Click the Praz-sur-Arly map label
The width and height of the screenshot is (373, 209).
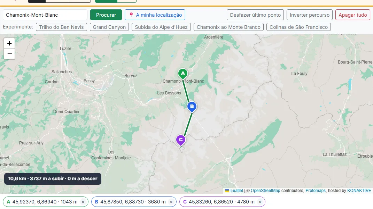tap(31, 143)
